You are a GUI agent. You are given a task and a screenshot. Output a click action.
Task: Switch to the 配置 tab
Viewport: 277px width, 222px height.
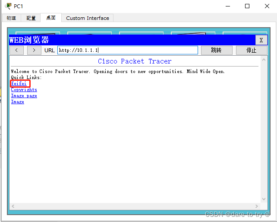[x=31, y=18]
